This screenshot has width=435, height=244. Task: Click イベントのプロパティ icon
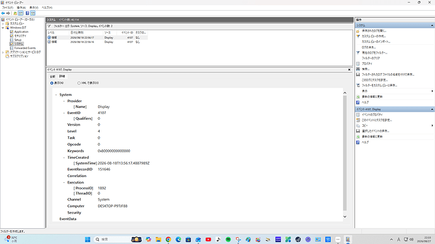click(x=358, y=115)
